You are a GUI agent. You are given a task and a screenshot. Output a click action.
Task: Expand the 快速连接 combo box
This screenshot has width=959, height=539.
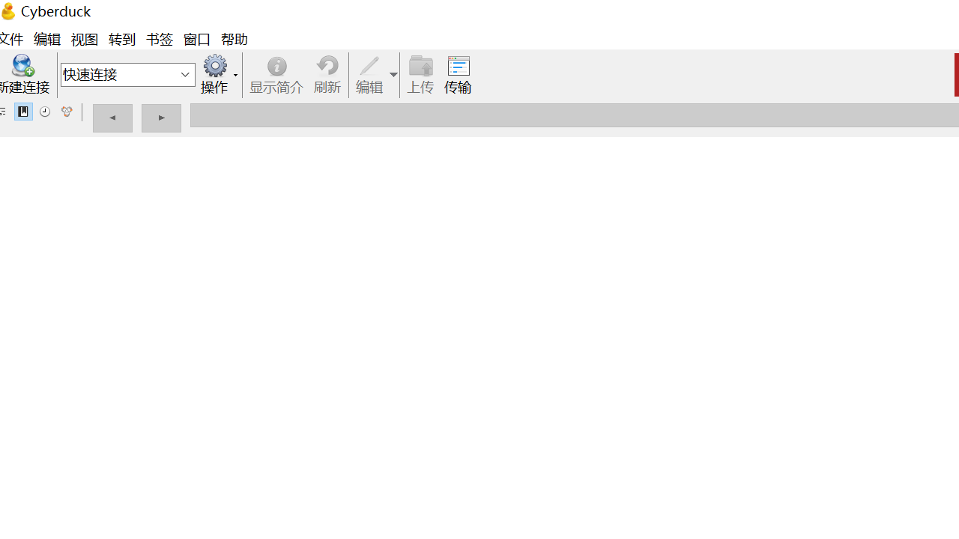click(185, 75)
